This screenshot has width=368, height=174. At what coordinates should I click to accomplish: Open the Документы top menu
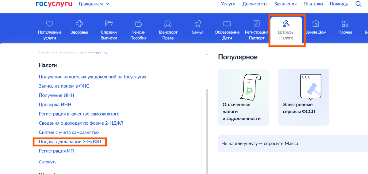coord(255,4)
